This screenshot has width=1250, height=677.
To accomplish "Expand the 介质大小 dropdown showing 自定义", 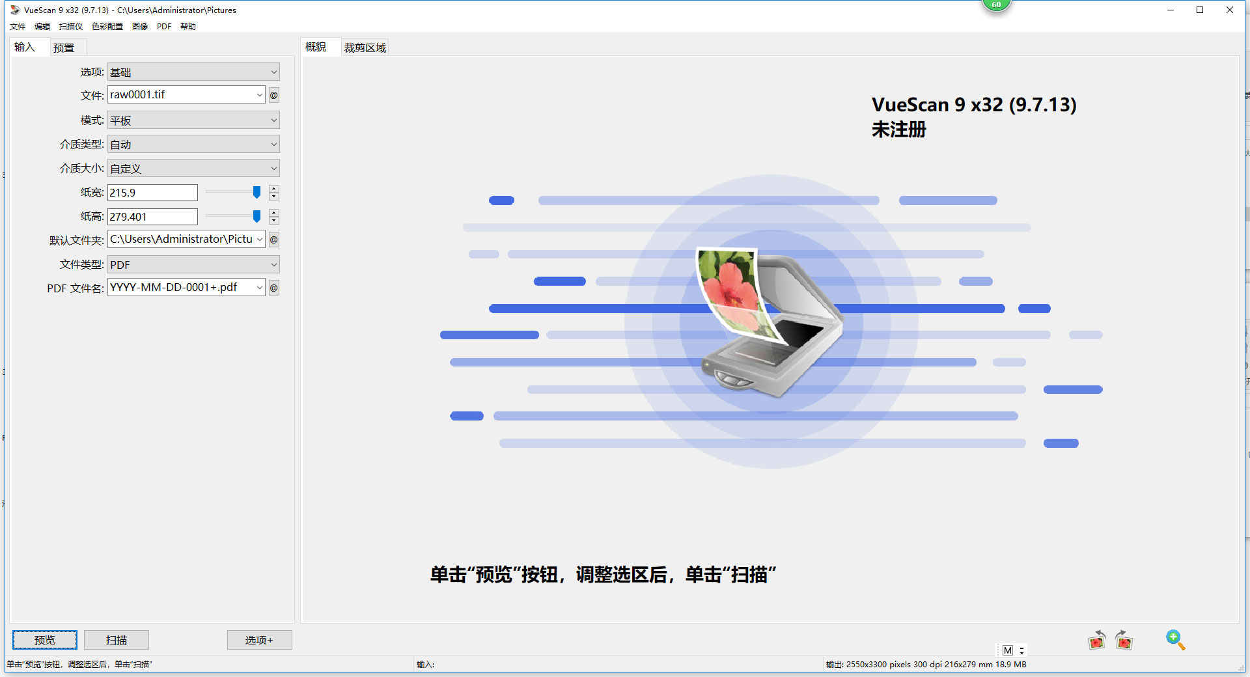I will (193, 169).
